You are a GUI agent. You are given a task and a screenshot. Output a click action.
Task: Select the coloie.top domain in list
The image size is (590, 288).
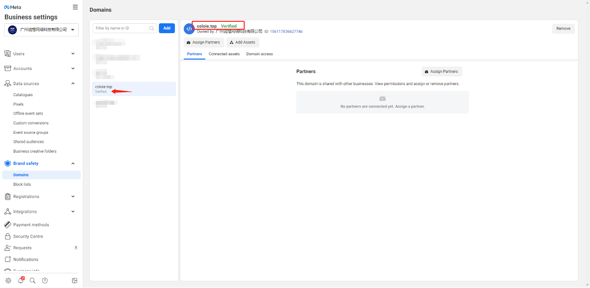[x=134, y=89]
